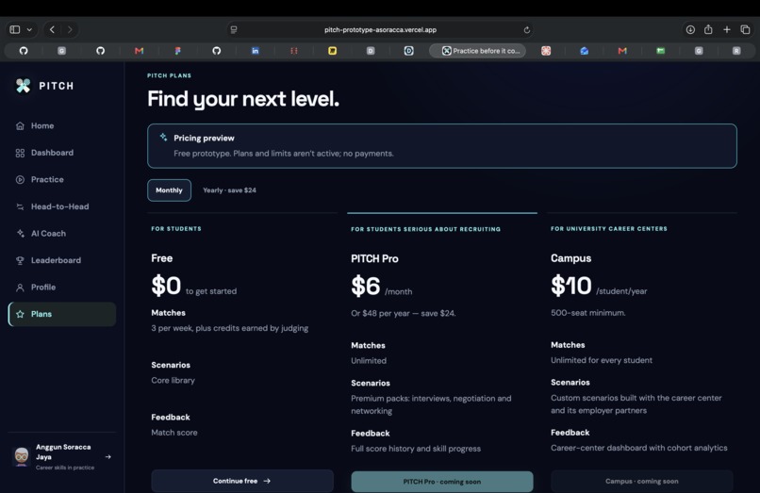
Task: Select the Plans sidebar item
Action: click(62, 314)
